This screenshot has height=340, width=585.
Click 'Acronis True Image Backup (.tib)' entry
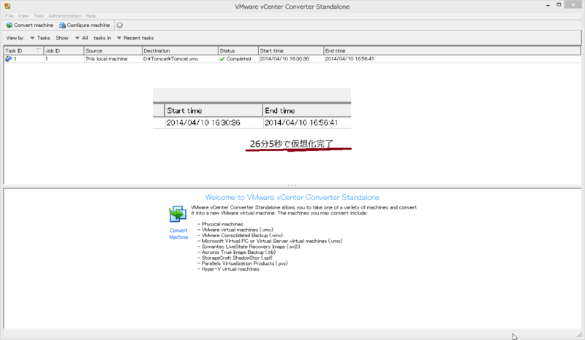point(238,252)
